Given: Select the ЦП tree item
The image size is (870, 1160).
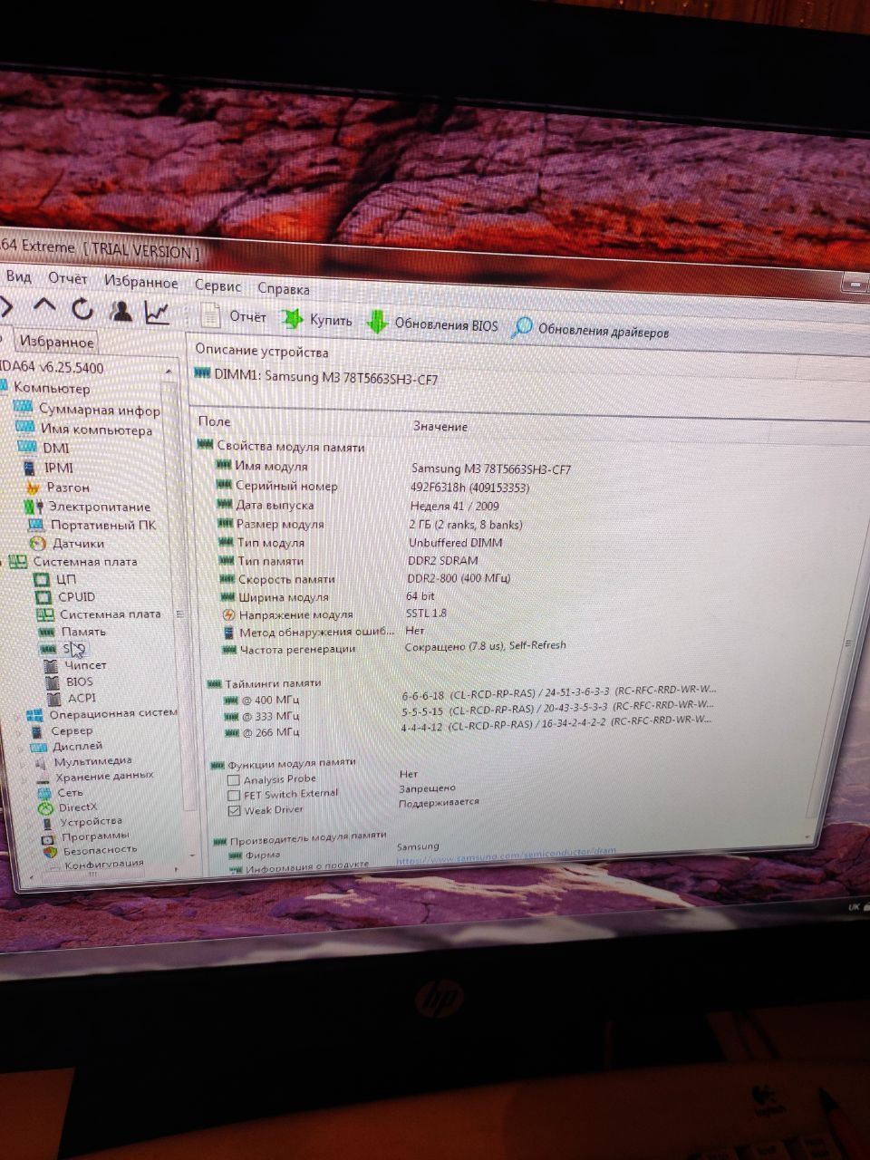Looking at the screenshot, I should (56, 579).
